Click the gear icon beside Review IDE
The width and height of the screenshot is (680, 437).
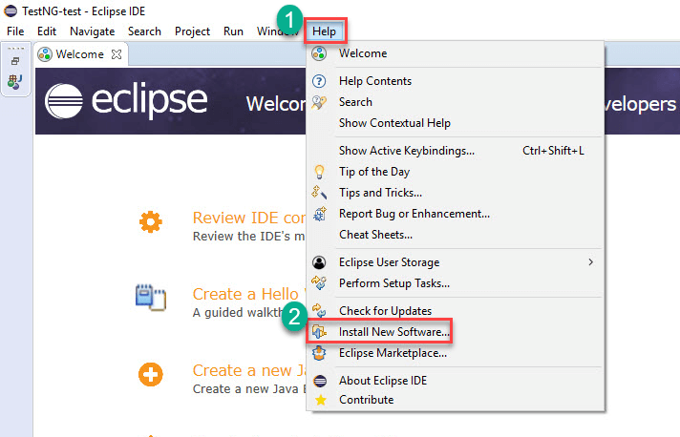pos(150,223)
